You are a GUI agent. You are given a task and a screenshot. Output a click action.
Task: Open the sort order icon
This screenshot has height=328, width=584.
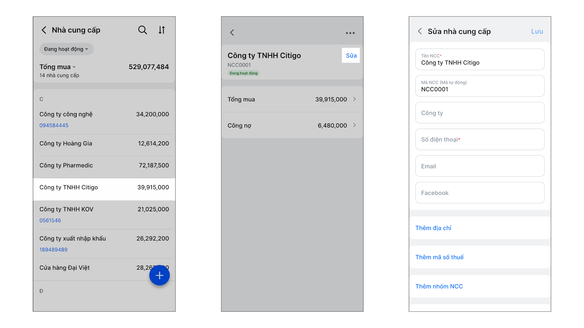point(162,30)
